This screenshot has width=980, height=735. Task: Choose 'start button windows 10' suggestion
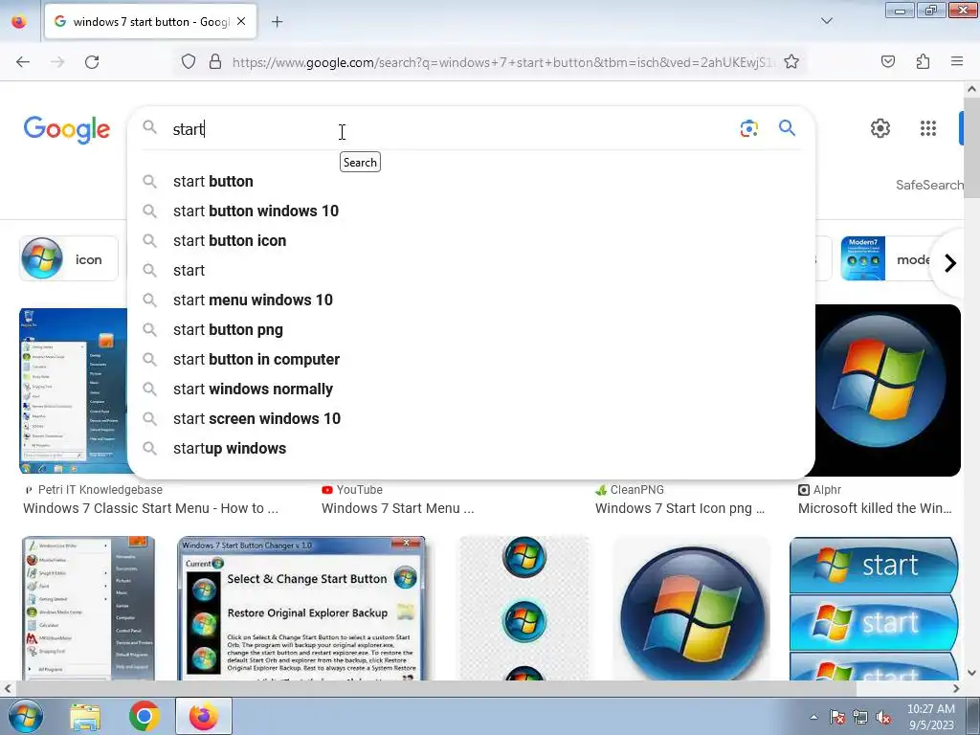[471, 211]
